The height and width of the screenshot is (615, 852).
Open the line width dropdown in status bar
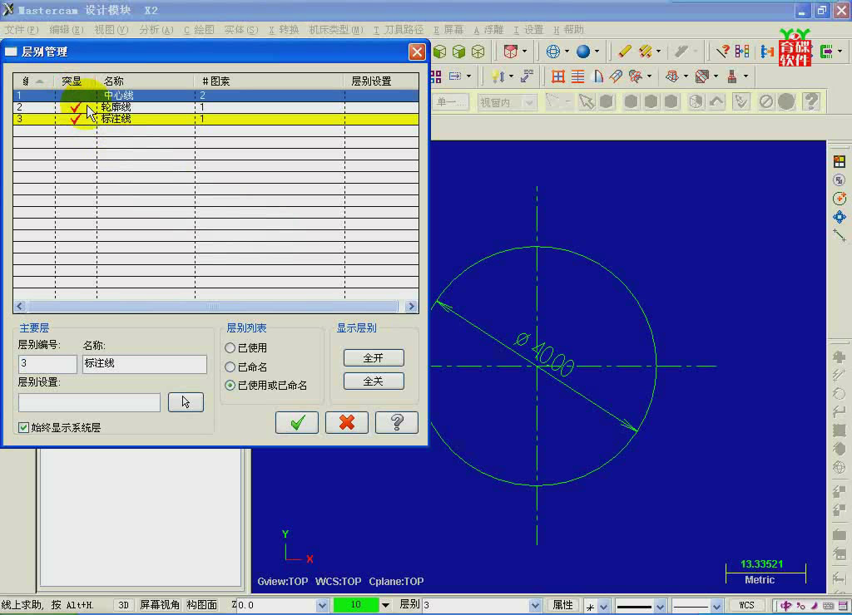(x=716, y=606)
